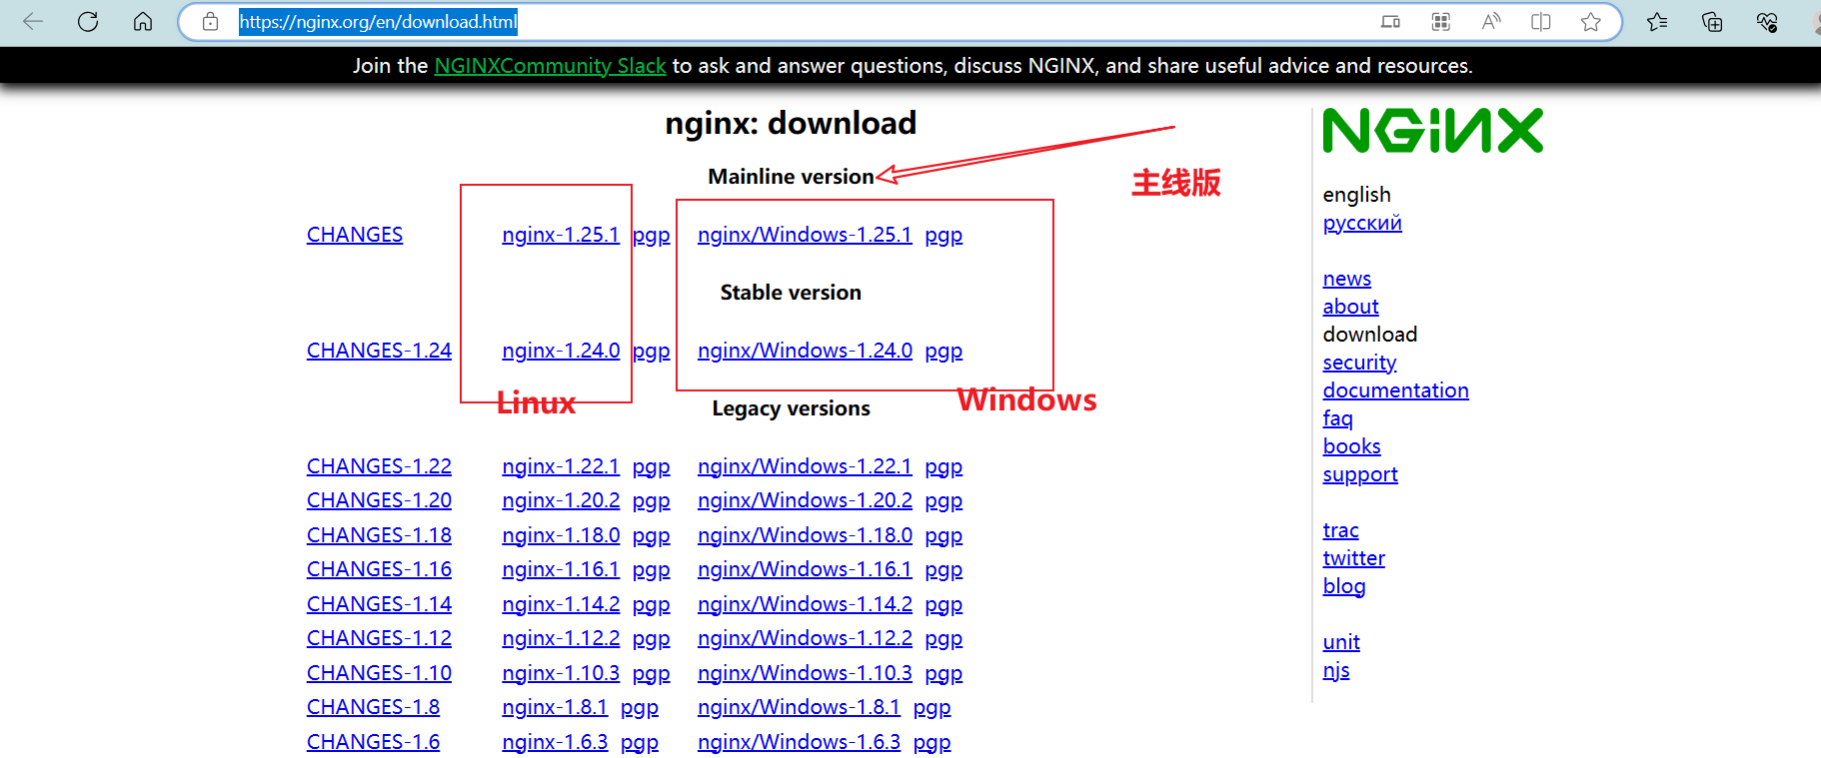The width and height of the screenshot is (1821, 758).
Task: Download nginx/Windows-1.20.2
Action: coord(805,500)
